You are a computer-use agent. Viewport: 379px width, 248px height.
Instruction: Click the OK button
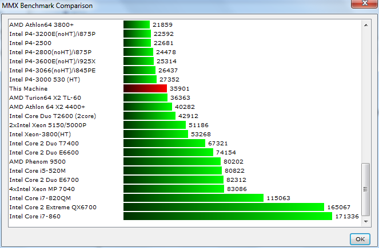(360, 239)
